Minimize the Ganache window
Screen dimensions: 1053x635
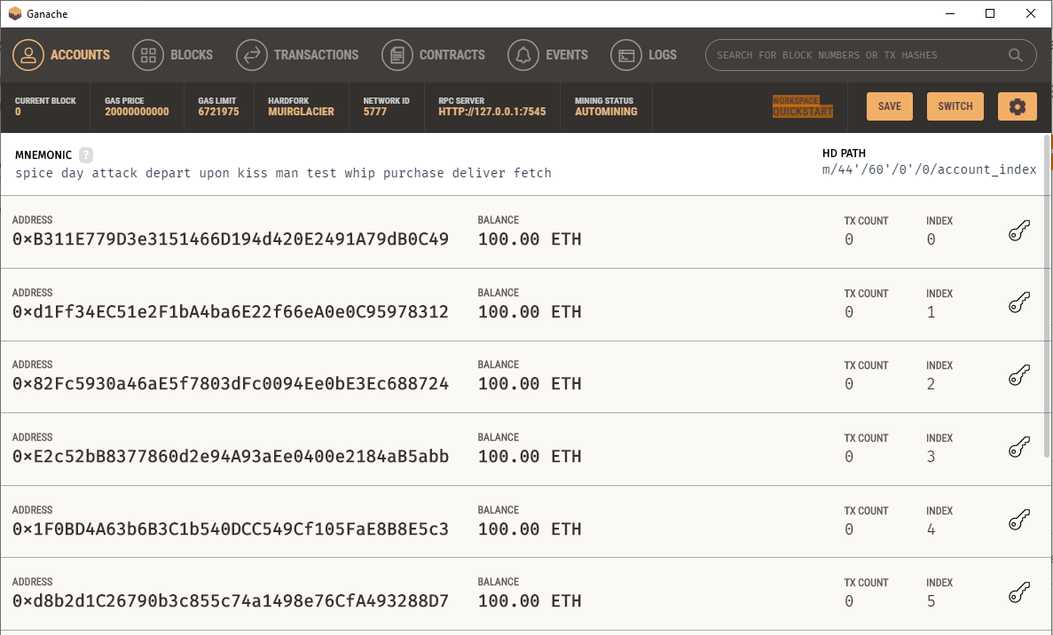click(949, 13)
